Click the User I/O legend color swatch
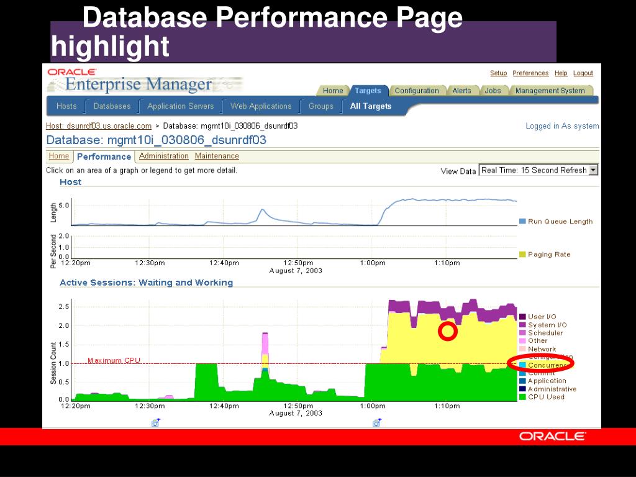636x477 pixels. tap(522, 317)
